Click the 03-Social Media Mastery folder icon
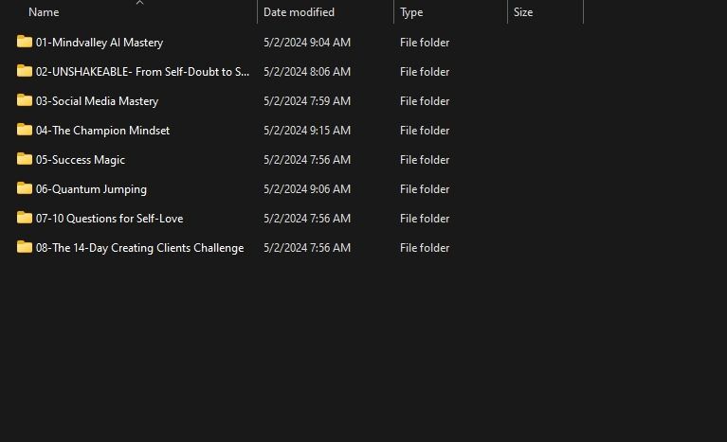The image size is (727, 442). (x=25, y=100)
